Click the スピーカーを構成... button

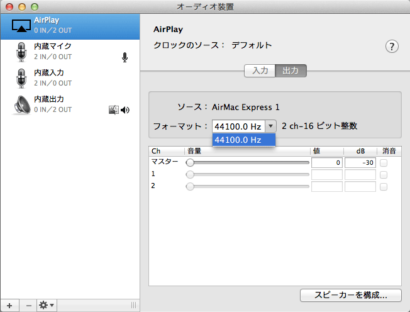351,295
